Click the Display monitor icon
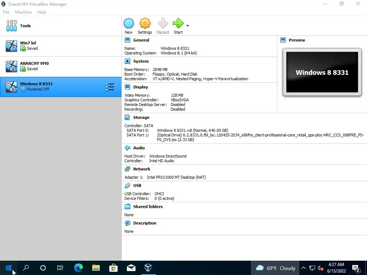Image resolution: width=367 pixels, height=275 pixels. (x=127, y=87)
